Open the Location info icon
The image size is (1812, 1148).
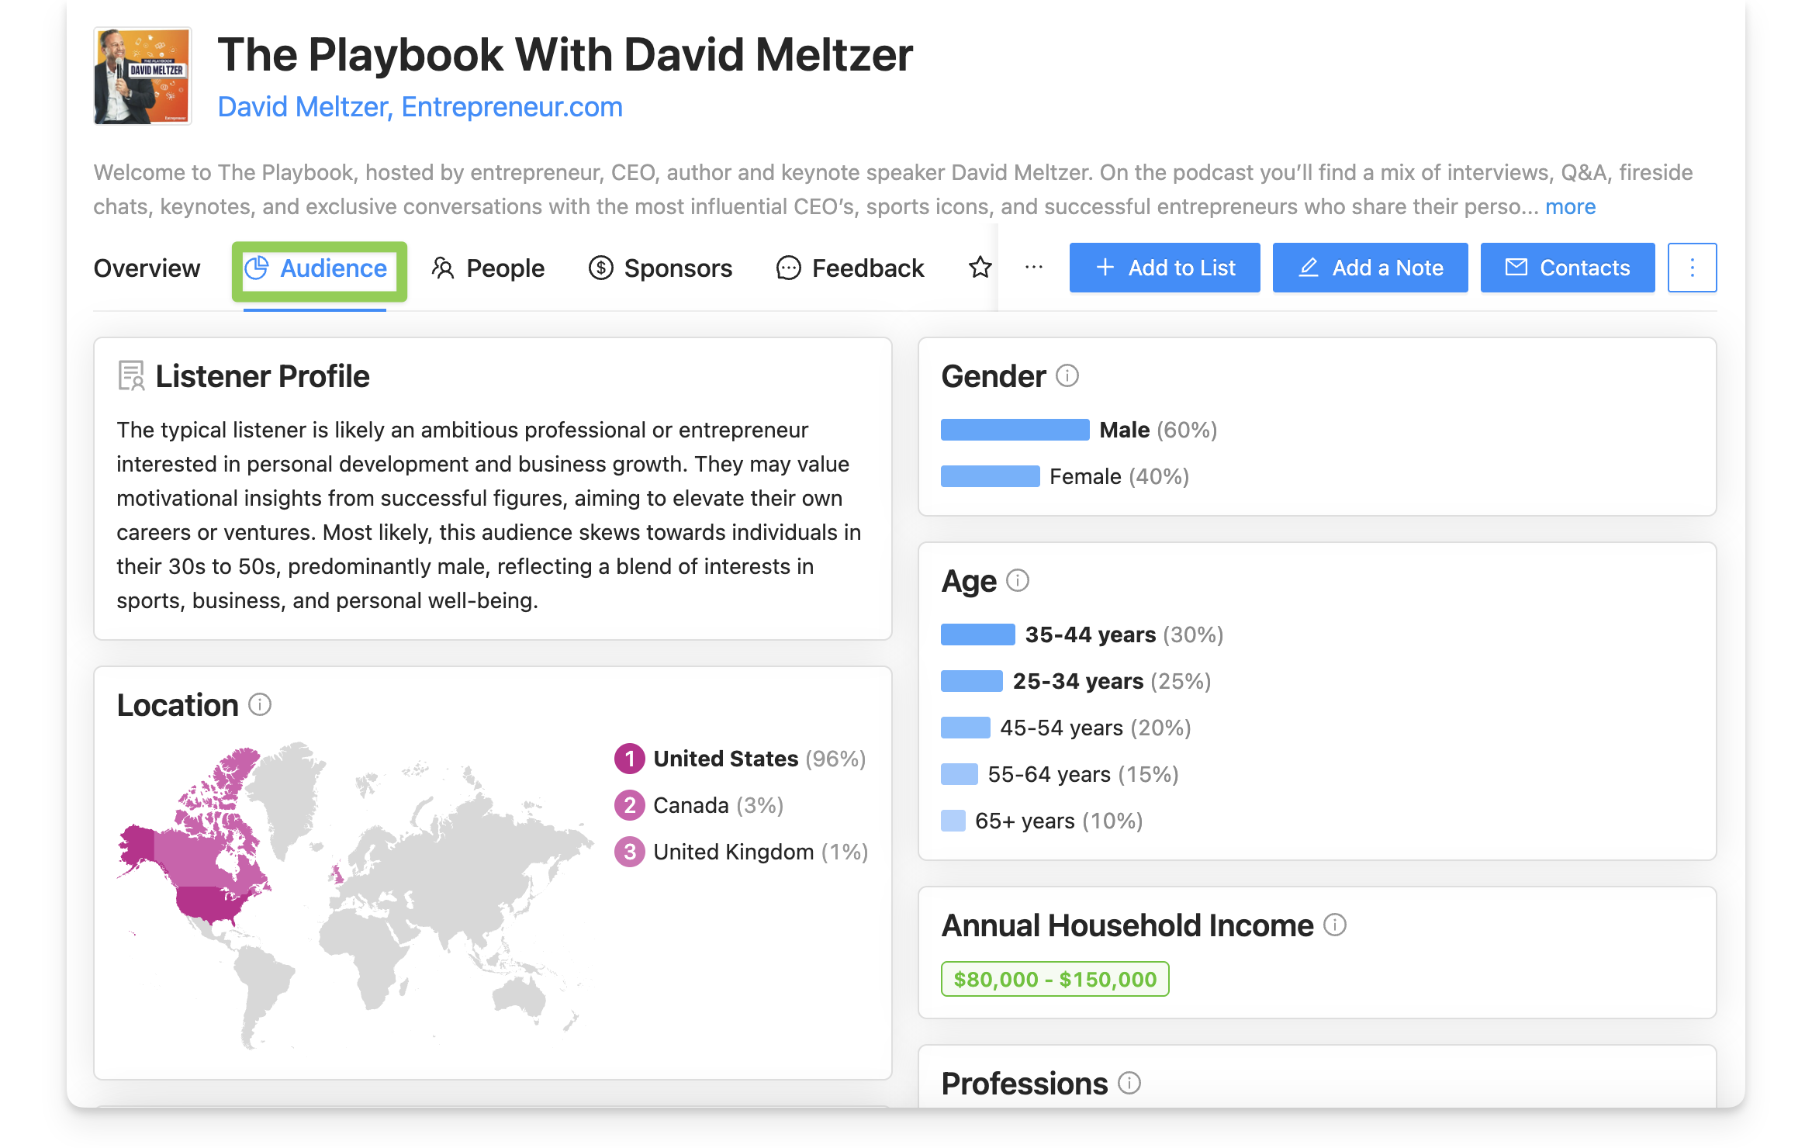coord(261,705)
